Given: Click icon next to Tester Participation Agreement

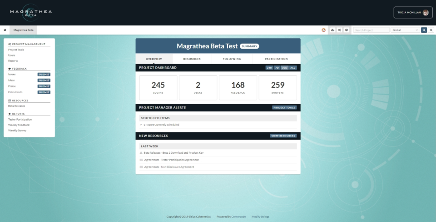Looking at the screenshot, I should tap(141, 160).
